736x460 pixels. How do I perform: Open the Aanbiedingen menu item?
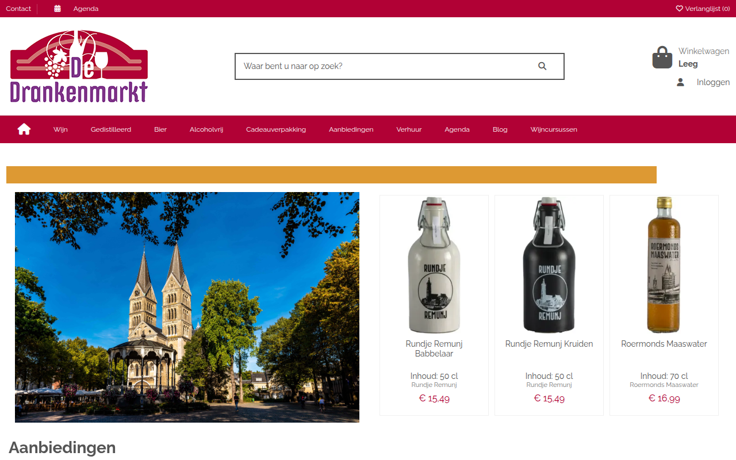coord(351,129)
